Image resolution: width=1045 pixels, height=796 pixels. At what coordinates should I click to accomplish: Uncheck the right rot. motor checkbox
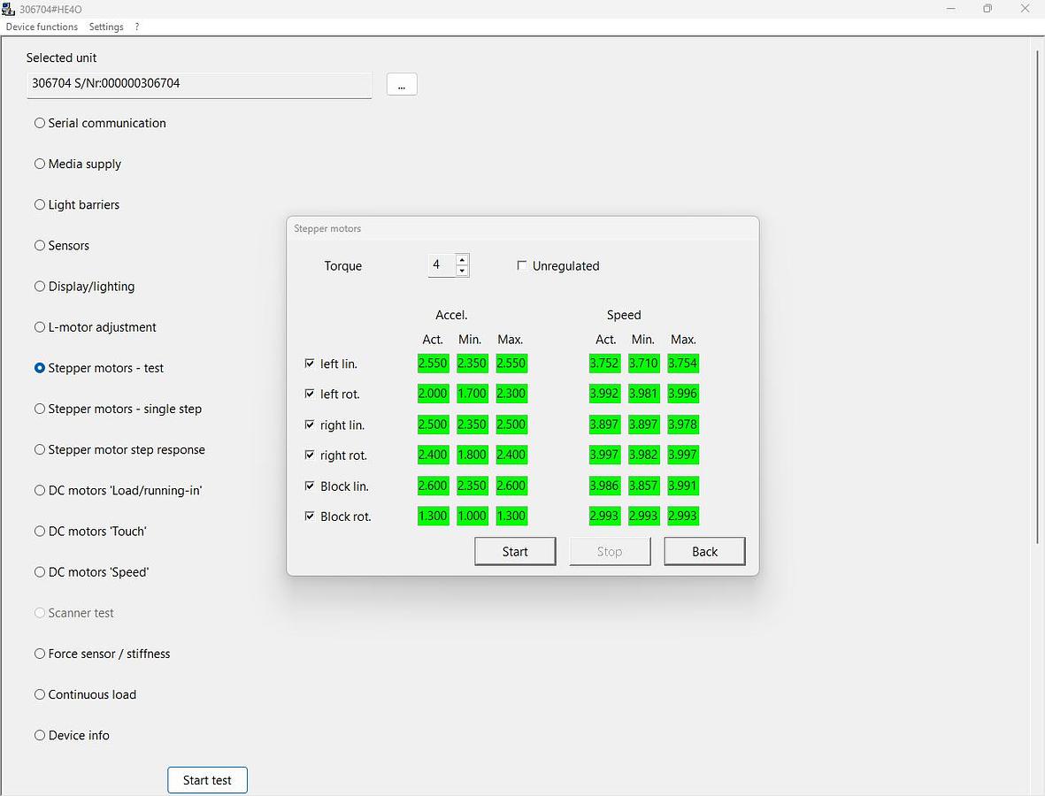(x=310, y=455)
